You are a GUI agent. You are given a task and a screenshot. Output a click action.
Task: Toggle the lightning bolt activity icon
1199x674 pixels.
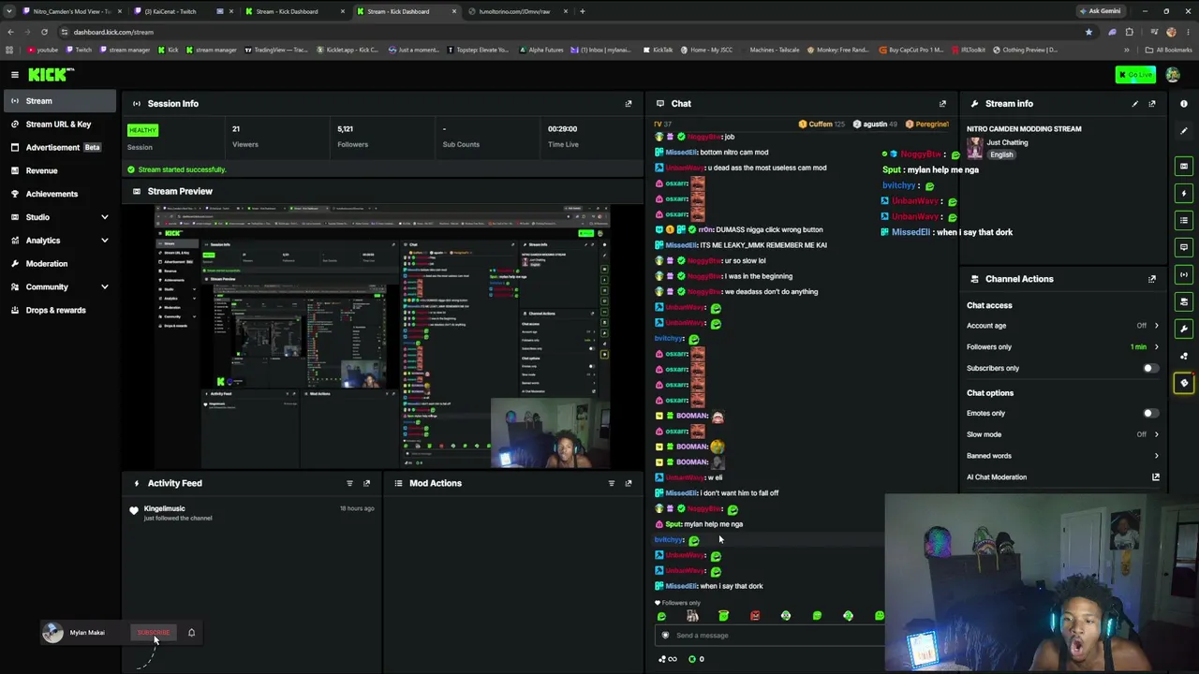click(1184, 194)
